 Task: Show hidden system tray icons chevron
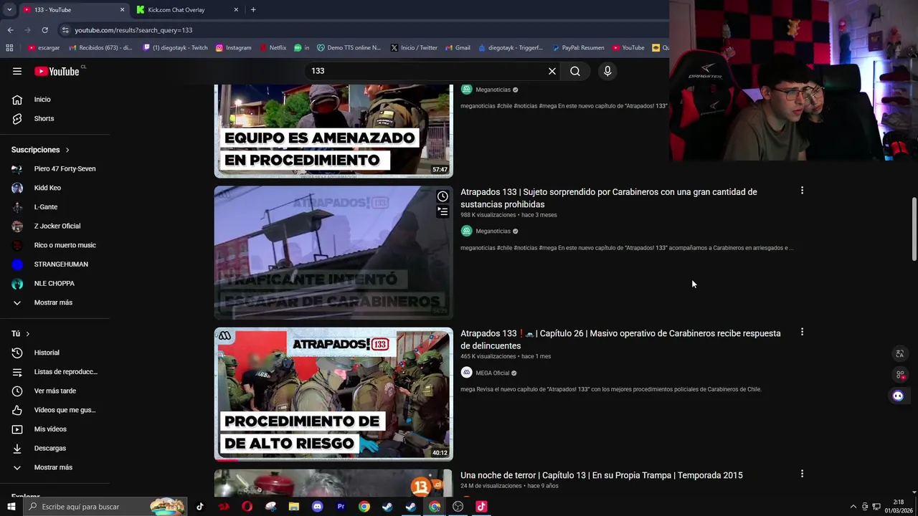[x=853, y=507]
